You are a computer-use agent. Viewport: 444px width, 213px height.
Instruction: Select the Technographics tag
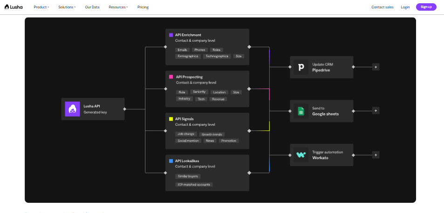(217, 56)
